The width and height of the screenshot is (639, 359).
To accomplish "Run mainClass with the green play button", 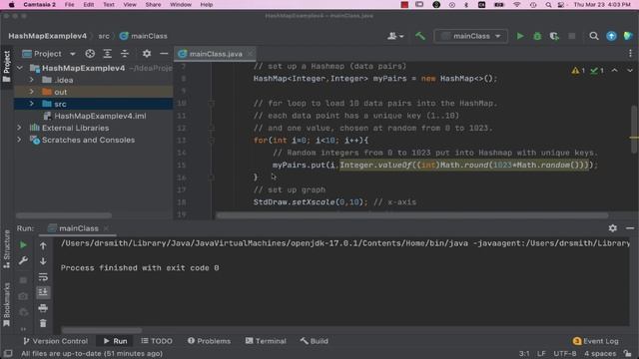I will [520, 36].
